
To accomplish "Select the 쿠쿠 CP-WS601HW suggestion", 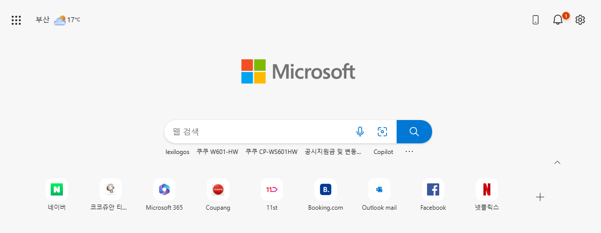I will point(271,152).
